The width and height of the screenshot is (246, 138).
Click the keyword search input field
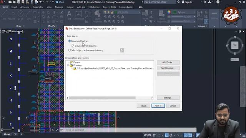(160, 2)
